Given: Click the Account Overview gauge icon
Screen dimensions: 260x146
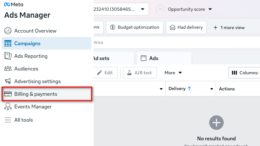Looking at the screenshot, I should click(8, 31).
